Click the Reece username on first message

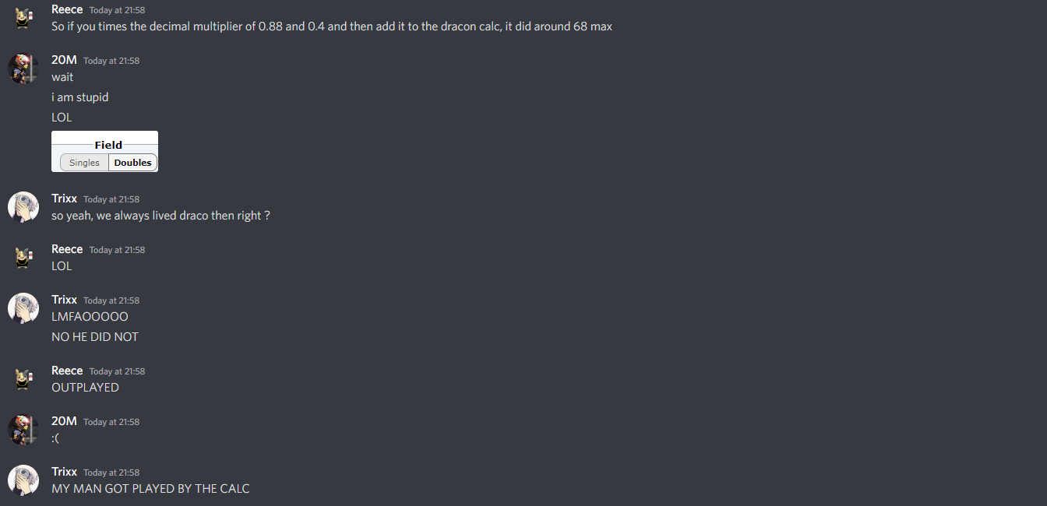[67, 9]
